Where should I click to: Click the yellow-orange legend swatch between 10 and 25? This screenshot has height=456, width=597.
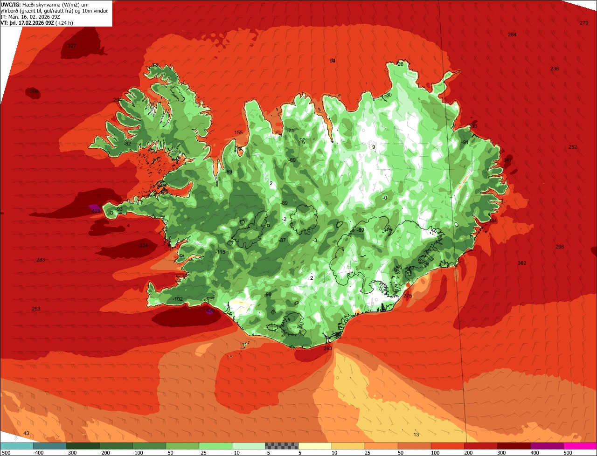[x=348, y=445]
